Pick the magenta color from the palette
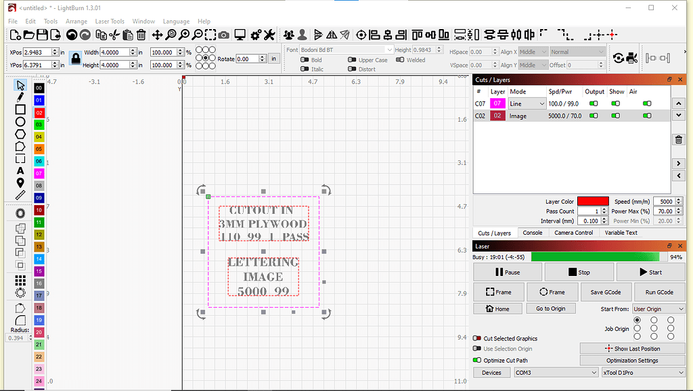The width and height of the screenshot is (693, 391). pyautogui.click(x=39, y=174)
